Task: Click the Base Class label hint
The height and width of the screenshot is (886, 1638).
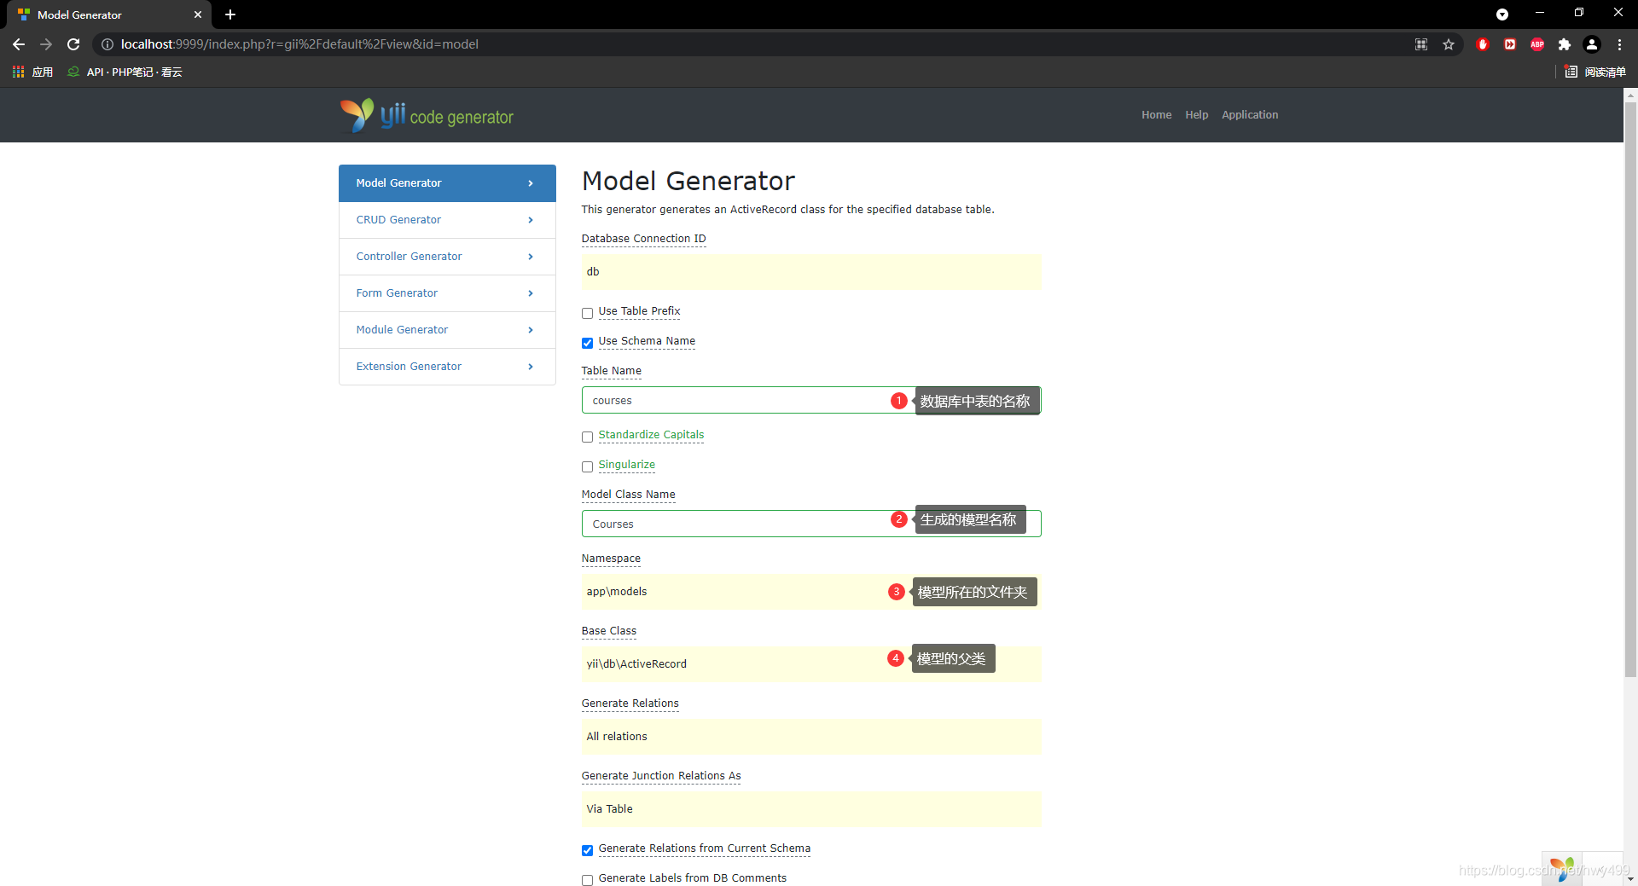Action: [609, 631]
